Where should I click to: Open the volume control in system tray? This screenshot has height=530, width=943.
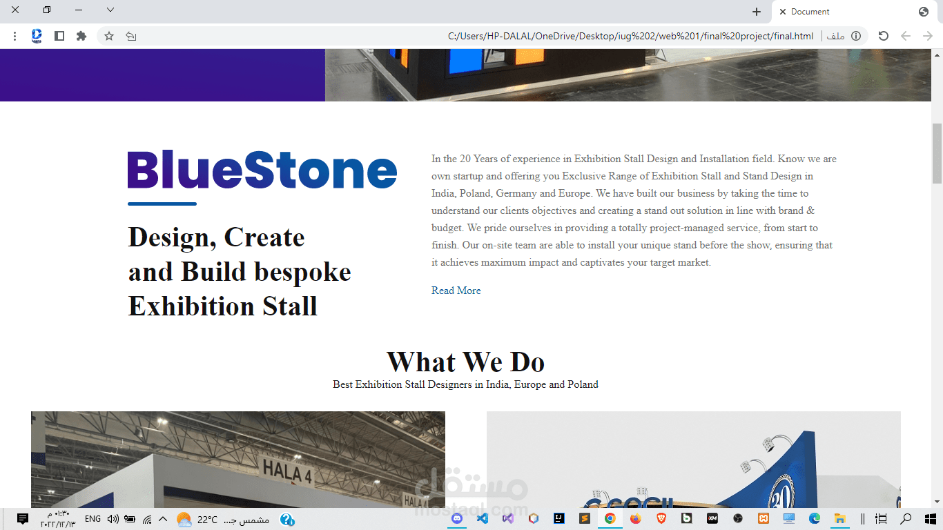113,519
